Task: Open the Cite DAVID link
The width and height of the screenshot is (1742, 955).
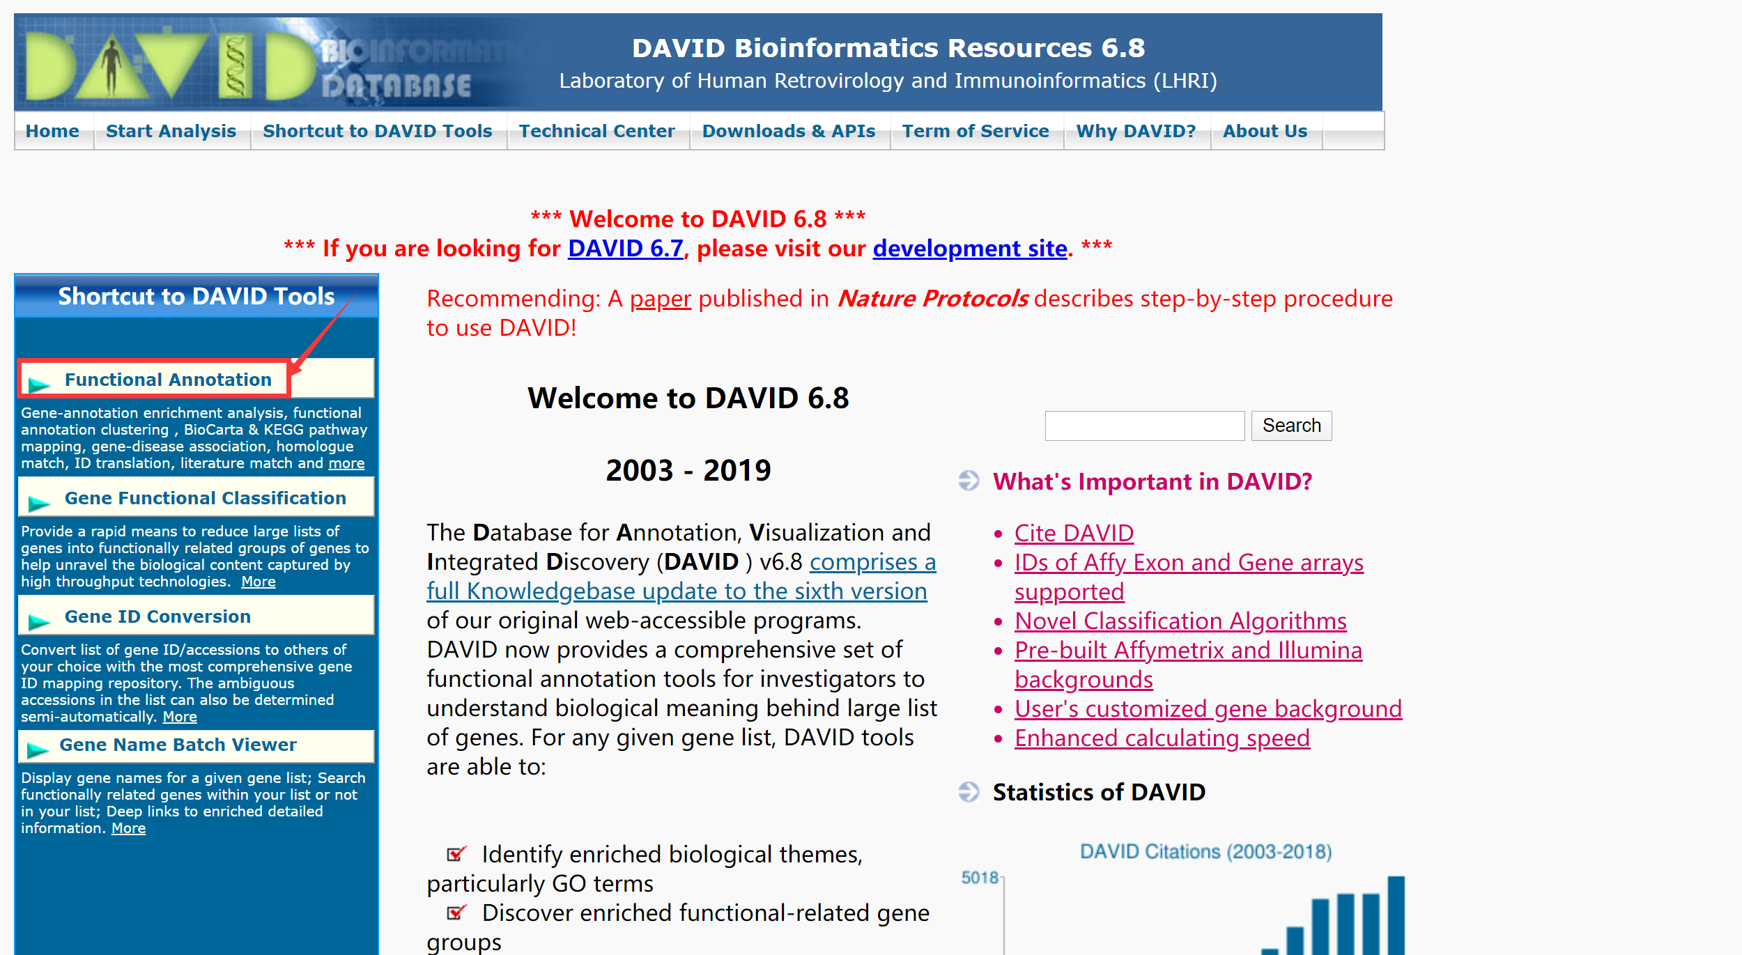Action: pyautogui.click(x=1073, y=534)
